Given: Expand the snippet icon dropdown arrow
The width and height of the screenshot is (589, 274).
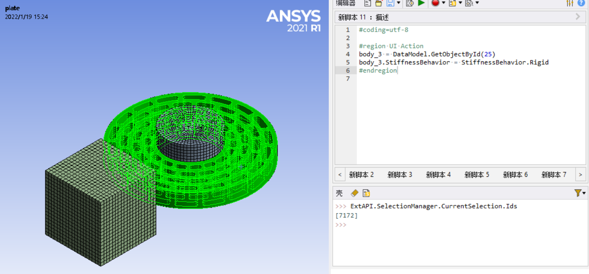Looking at the screenshot, I should [x=460, y=3].
